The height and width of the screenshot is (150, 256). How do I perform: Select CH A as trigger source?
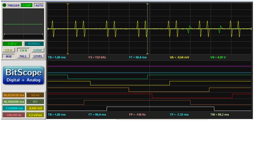click(x=9, y=50)
